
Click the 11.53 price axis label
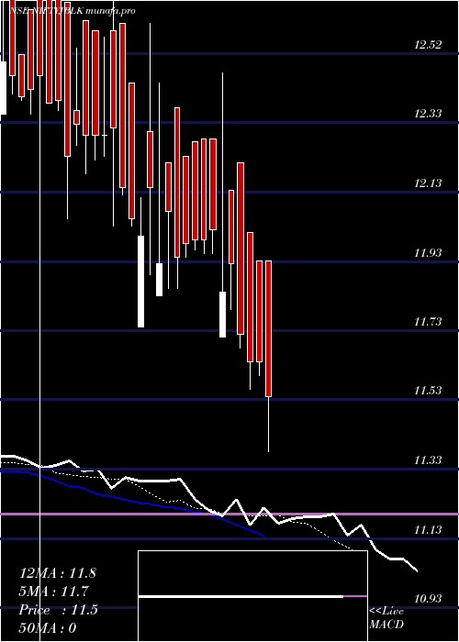[x=428, y=391]
